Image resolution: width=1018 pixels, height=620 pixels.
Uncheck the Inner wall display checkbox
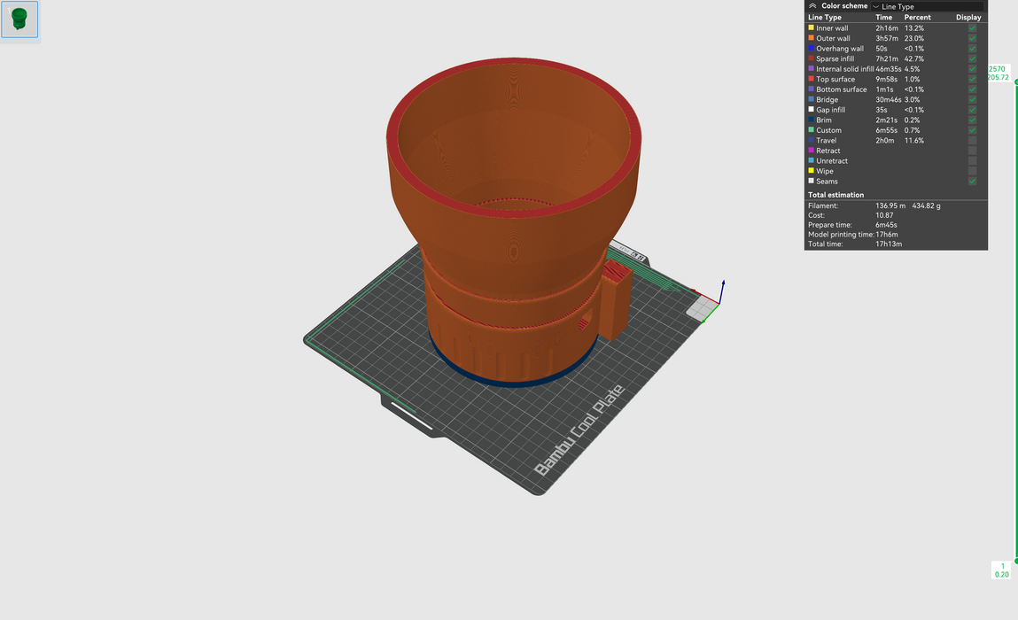click(x=972, y=28)
